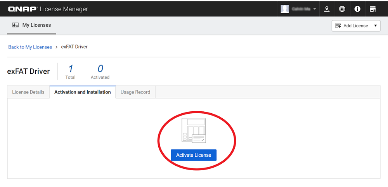Follow the Back to My Licenses link
Viewport: 388px width, 187px height.
point(30,47)
